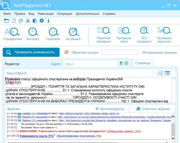The width and height of the screenshot is (180, 143).
Task: Create new document via blank page icon
Action: pyautogui.click(x=14, y=21)
